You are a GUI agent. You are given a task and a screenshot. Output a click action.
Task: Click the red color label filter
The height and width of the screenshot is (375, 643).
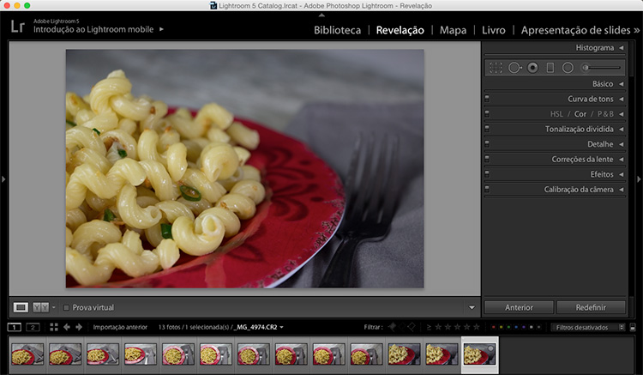click(x=493, y=327)
